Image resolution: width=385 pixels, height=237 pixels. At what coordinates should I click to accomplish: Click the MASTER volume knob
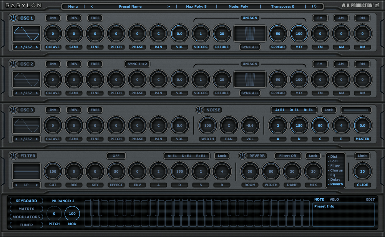pyautogui.click(x=362, y=126)
